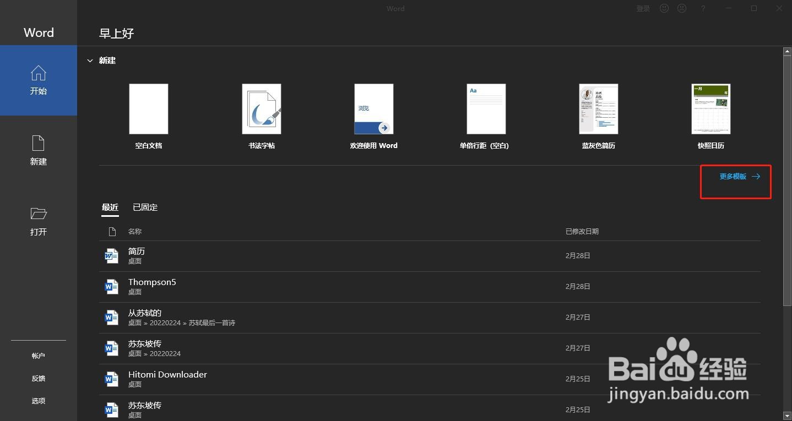792x421 pixels.
Task: Open the recent file 从苏轼的
Action: [430, 318]
